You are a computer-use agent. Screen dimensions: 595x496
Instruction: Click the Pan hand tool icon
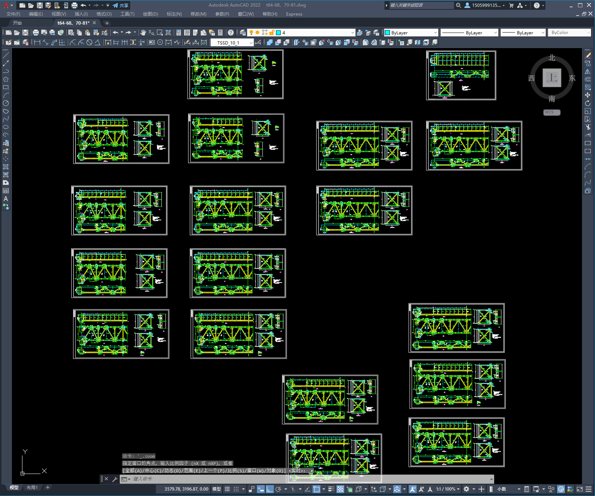point(143,33)
